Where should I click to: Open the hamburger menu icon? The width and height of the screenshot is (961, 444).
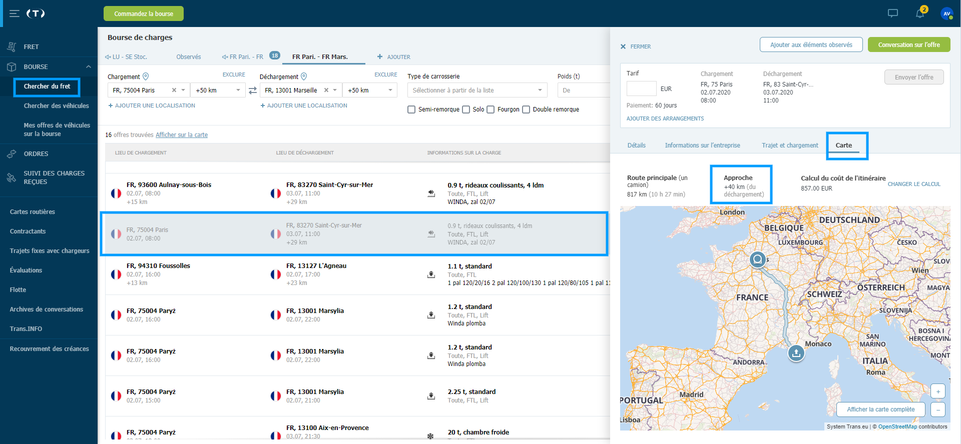pos(15,13)
